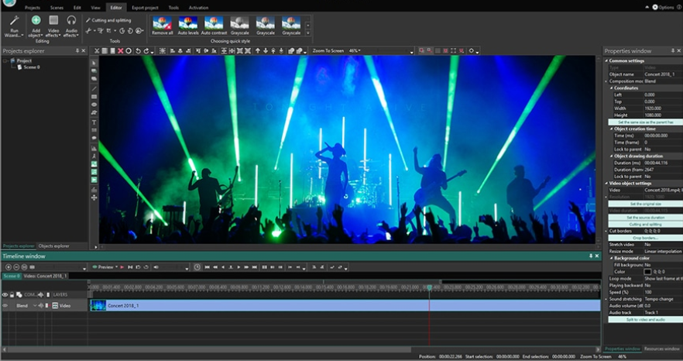Viewport: 683px width, 361px height.
Task: Select the tooltip speech bubble tool
Action: pyautogui.click(x=94, y=138)
